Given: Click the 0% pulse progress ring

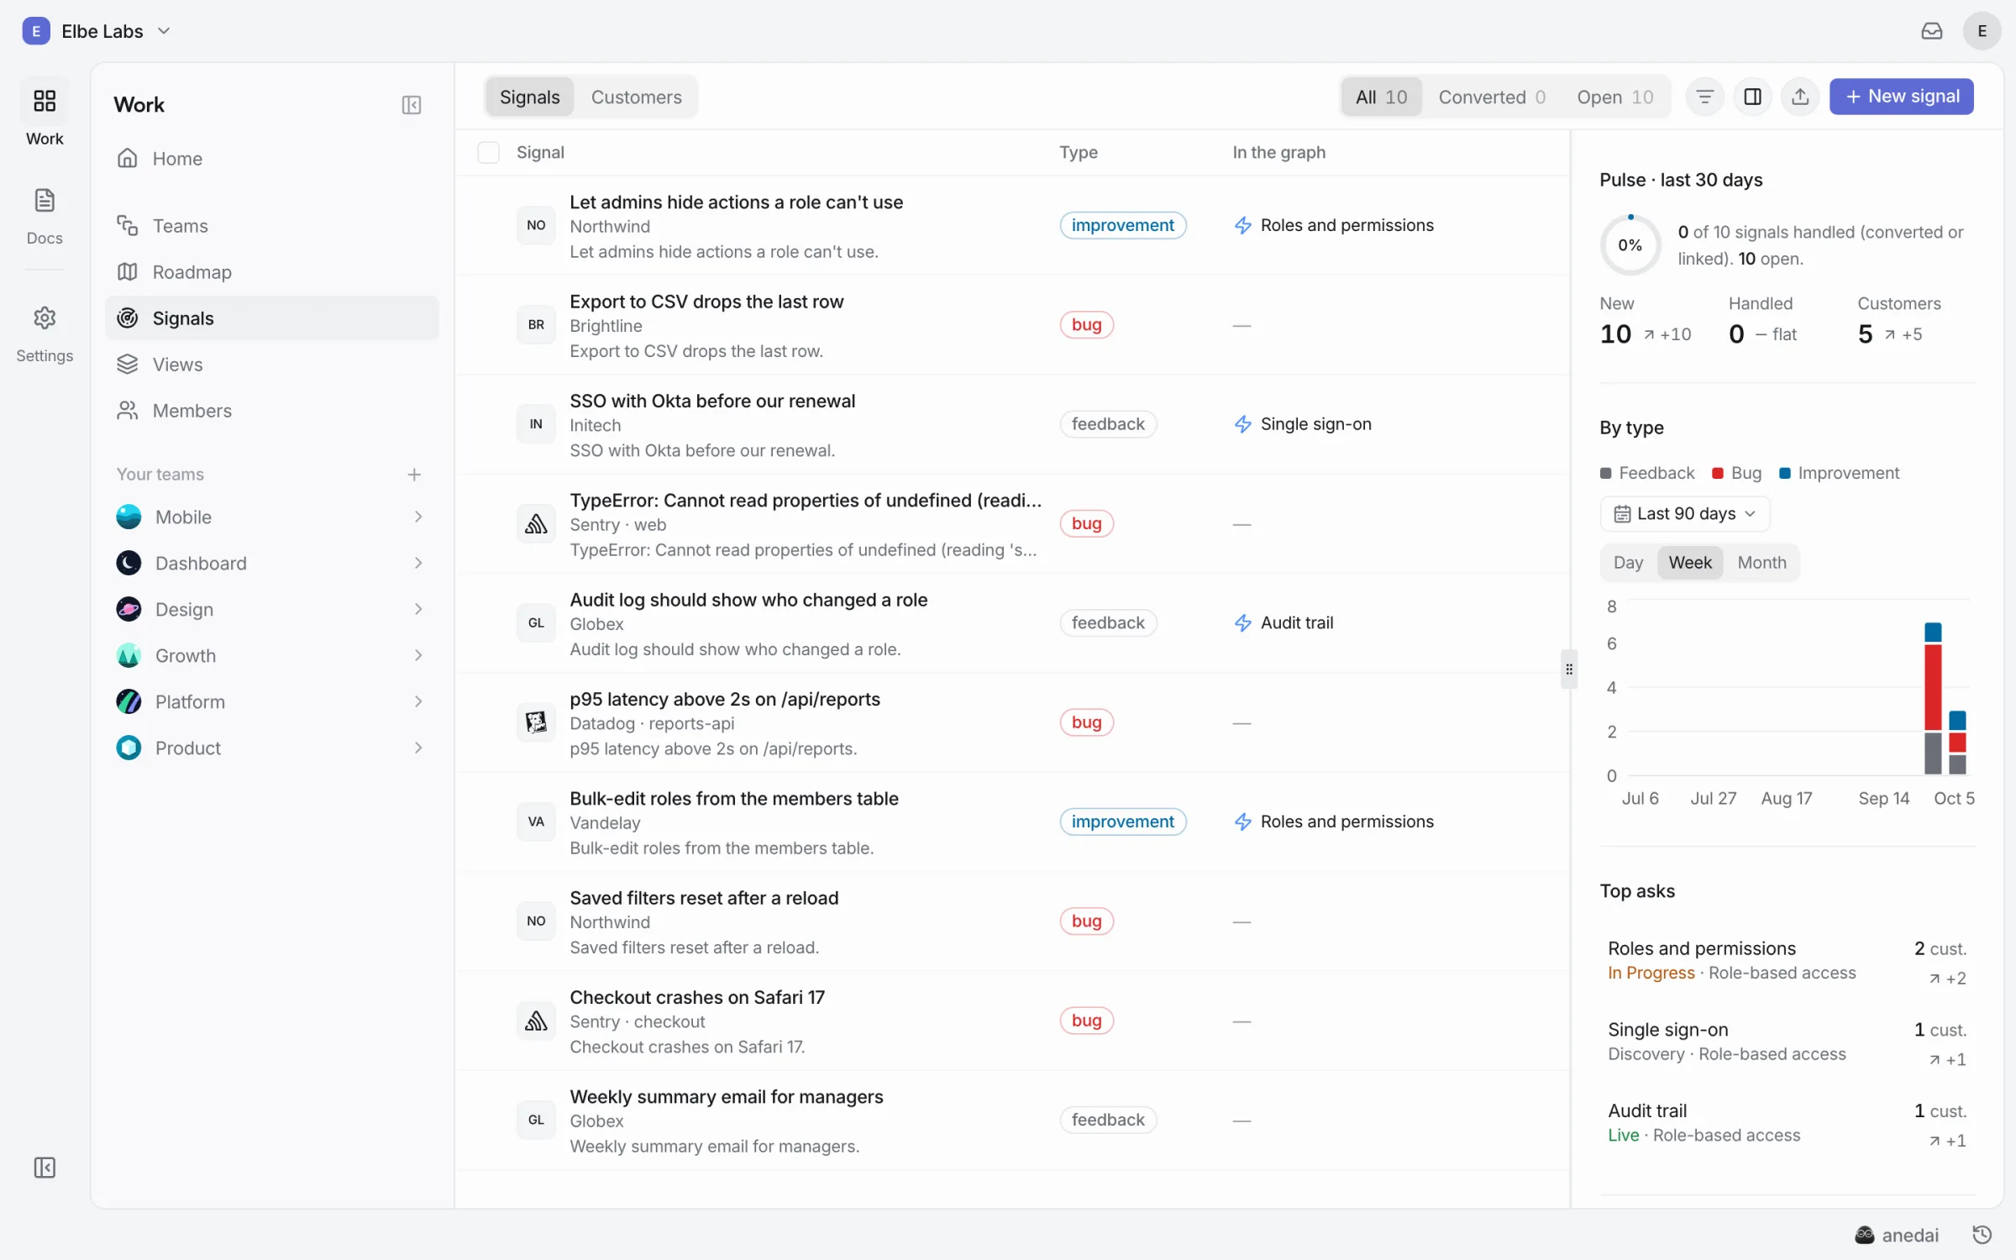Looking at the screenshot, I should click(1630, 245).
